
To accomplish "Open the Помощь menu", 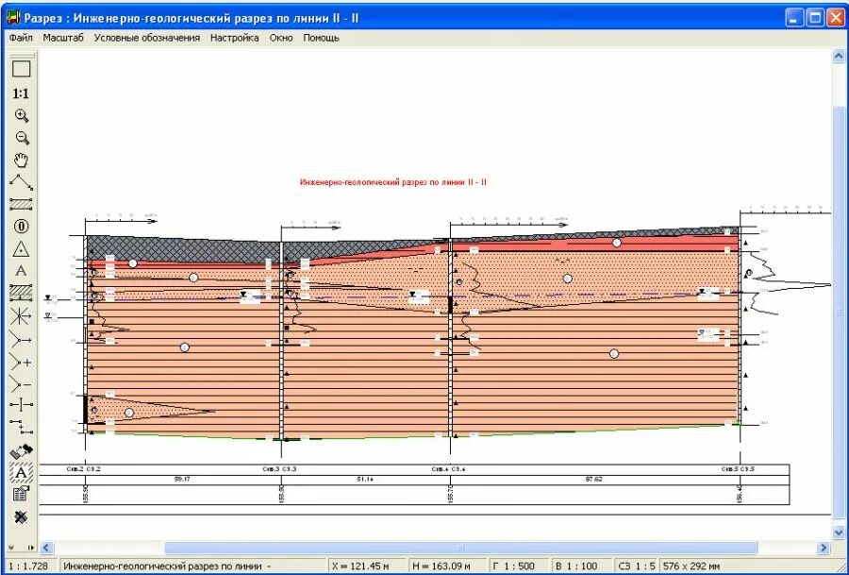I will click(321, 38).
